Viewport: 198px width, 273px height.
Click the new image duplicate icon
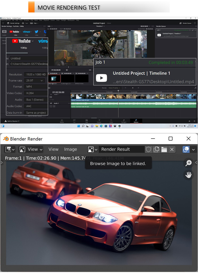[x=156, y=149]
